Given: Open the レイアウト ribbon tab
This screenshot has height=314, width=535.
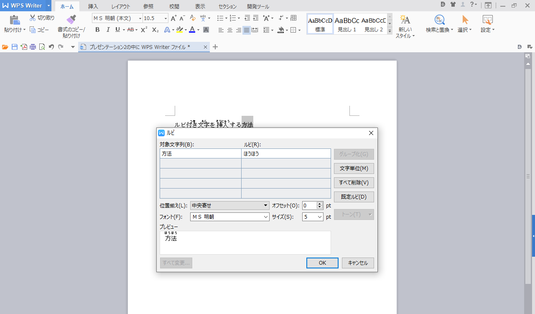Looking at the screenshot, I should pyautogui.click(x=120, y=7).
